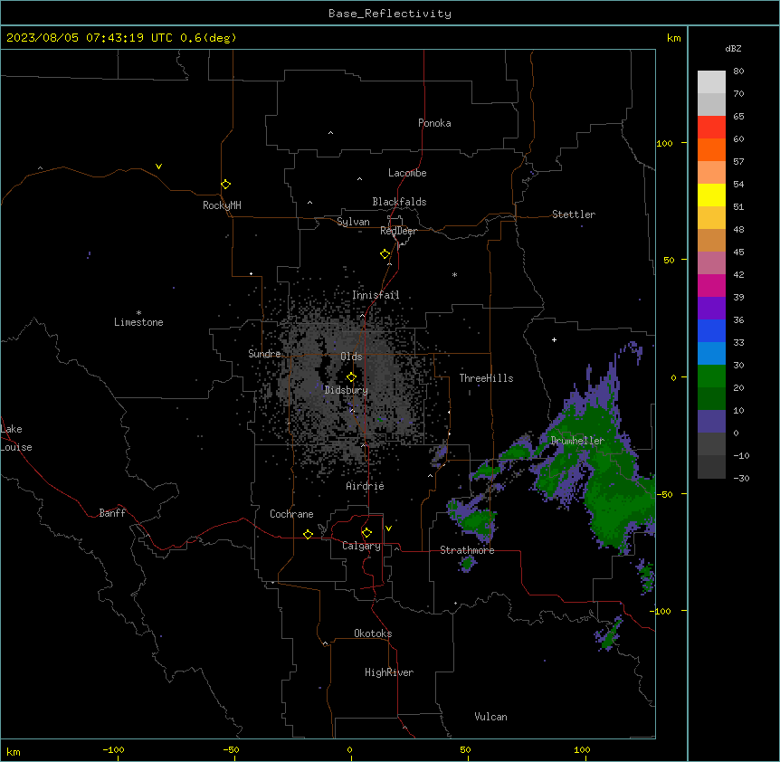Click the HighRiver label

tap(389, 672)
